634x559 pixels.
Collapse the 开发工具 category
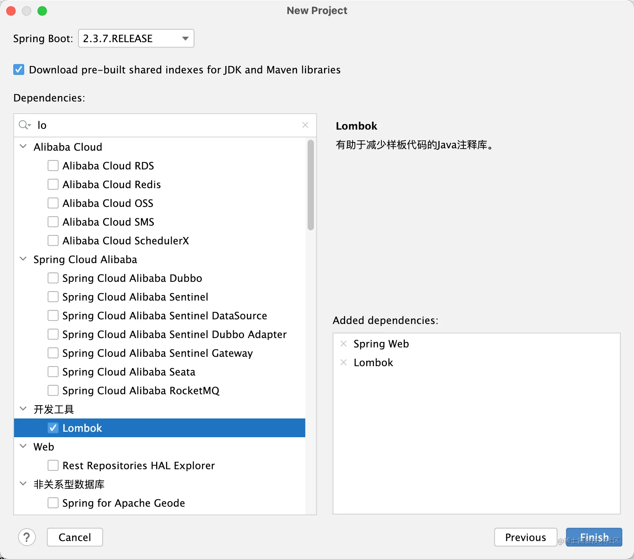coord(23,409)
